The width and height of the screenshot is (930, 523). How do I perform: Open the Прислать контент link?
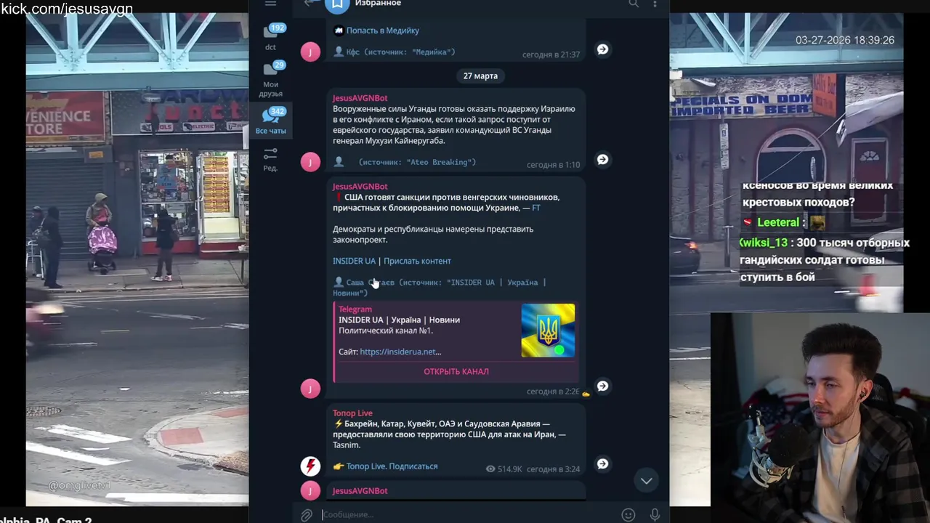[x=417, y=261]
